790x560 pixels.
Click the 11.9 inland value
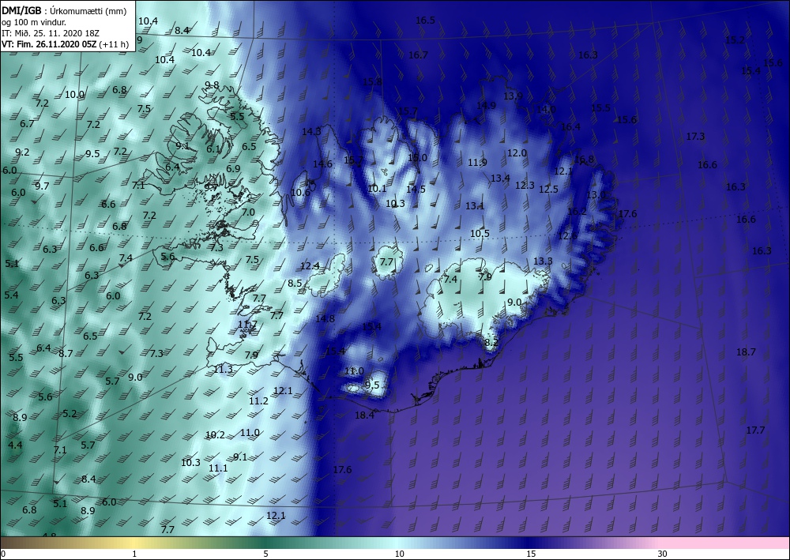click(x=478, y=163)
